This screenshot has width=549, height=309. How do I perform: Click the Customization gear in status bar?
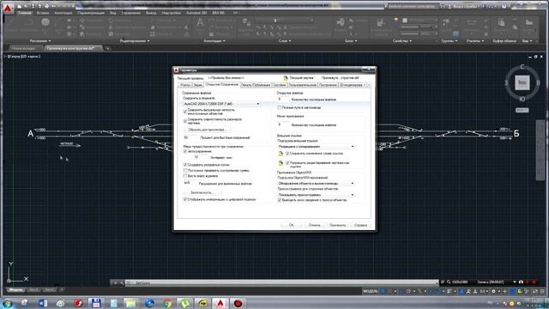tap(493, 291)
